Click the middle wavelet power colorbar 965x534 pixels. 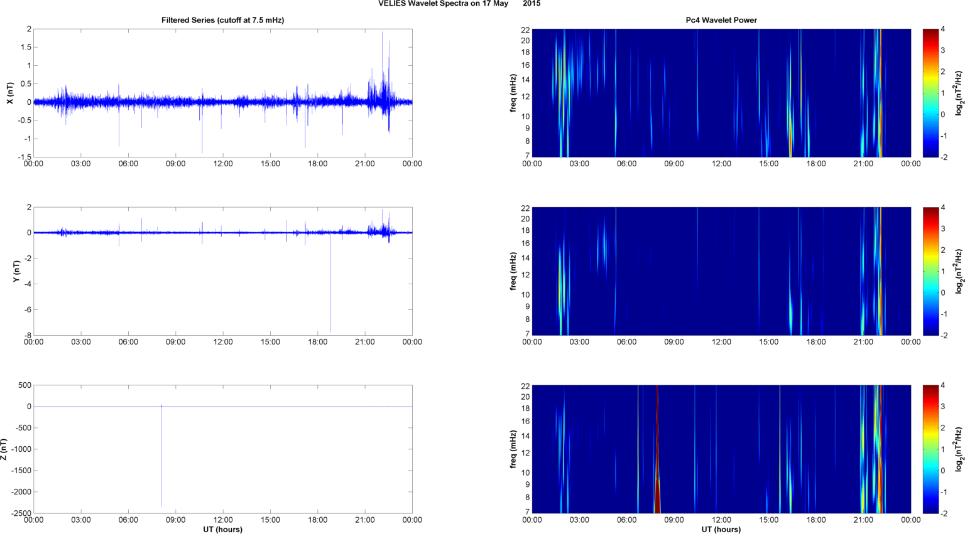(x=930, y=271)
